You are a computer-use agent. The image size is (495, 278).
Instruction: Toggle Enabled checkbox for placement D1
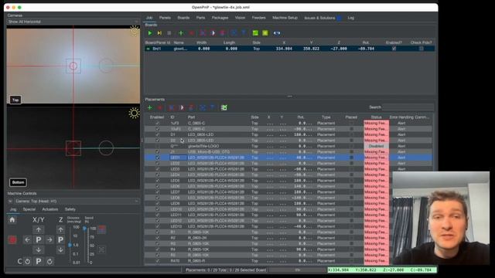pos(157,134)
